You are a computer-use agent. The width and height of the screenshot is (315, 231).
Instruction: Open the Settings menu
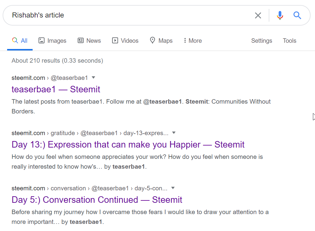pos(262,41)
